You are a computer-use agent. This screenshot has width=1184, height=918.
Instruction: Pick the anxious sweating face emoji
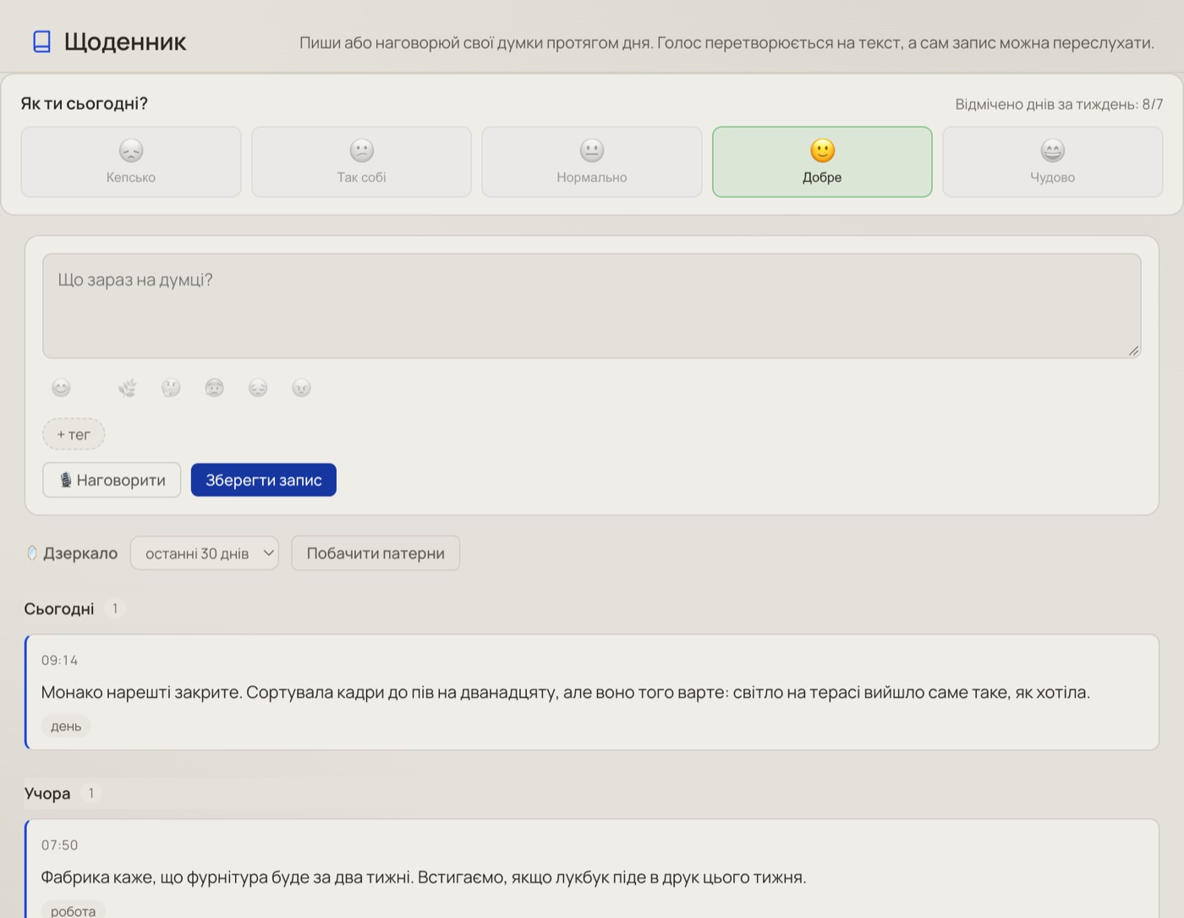pyautogui.click(x=215, y=388)
